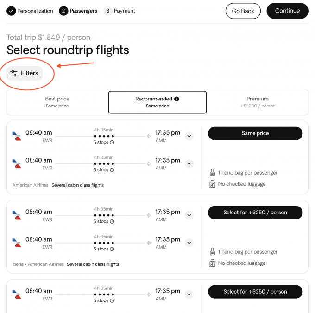Click the first flight's 5 stops info icon
The width and height of the screenshot is (315, 313).
coord(112,143)
